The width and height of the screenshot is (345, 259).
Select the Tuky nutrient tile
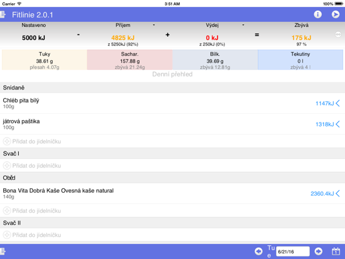click(44, 60)
